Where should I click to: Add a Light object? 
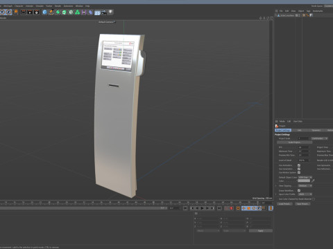(110, 12)
